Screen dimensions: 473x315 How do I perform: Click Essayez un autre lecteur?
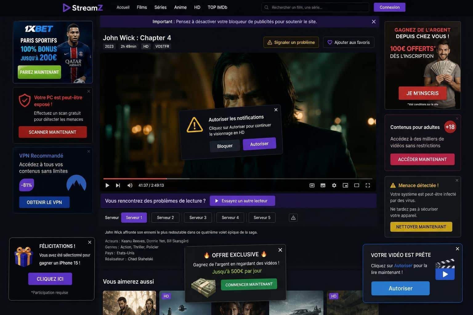point(242,201)
